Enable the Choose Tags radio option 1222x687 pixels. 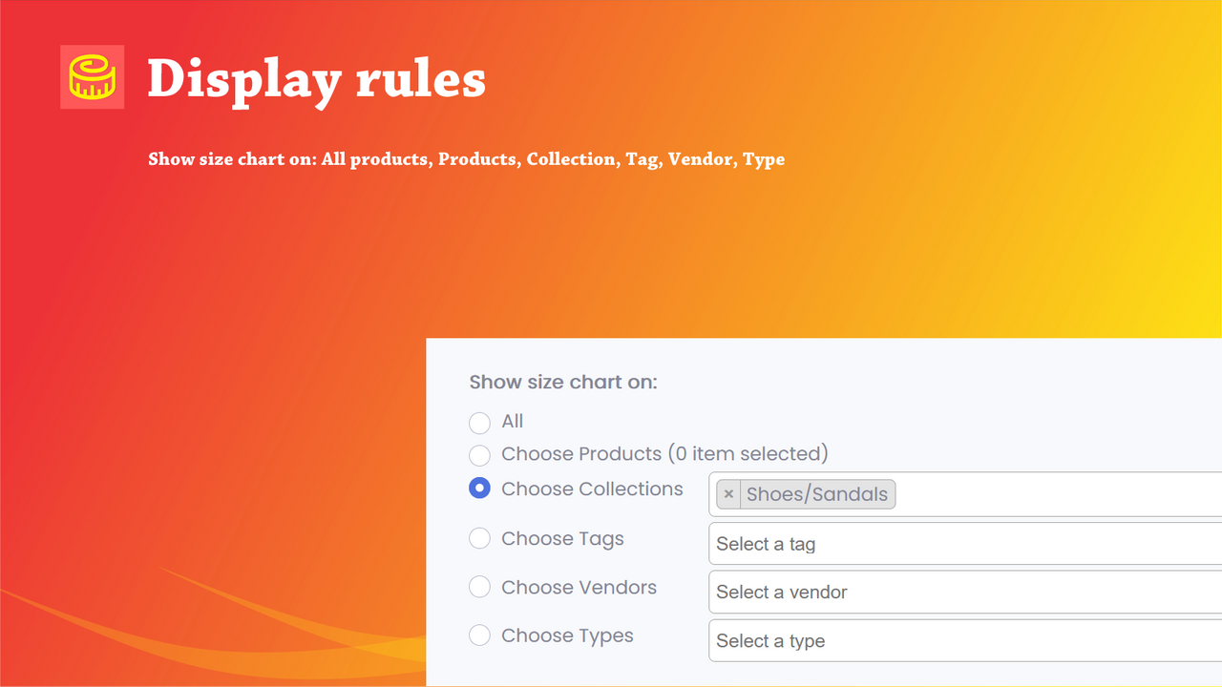[479, 538]
